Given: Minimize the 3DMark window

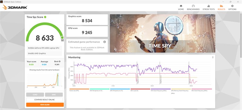Looking at the screenshot, I should (223, 2).
